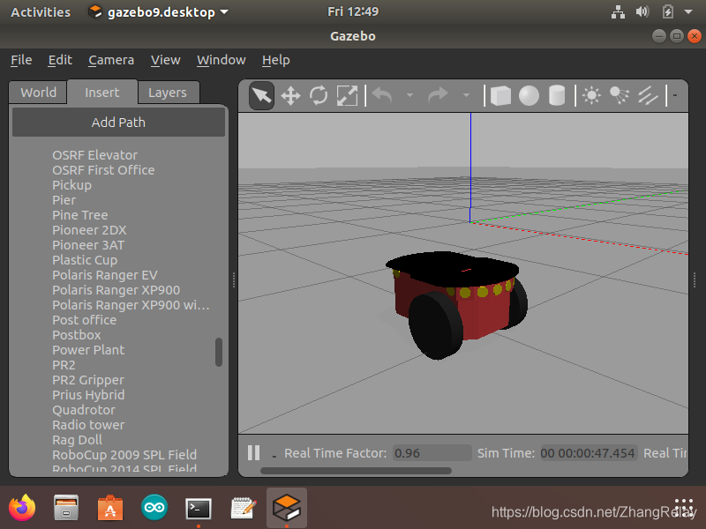Select Polaris Ranger EV model
The height and width of the screenshot is (529, 706).
pyautogui.click(x=104, y=275)
